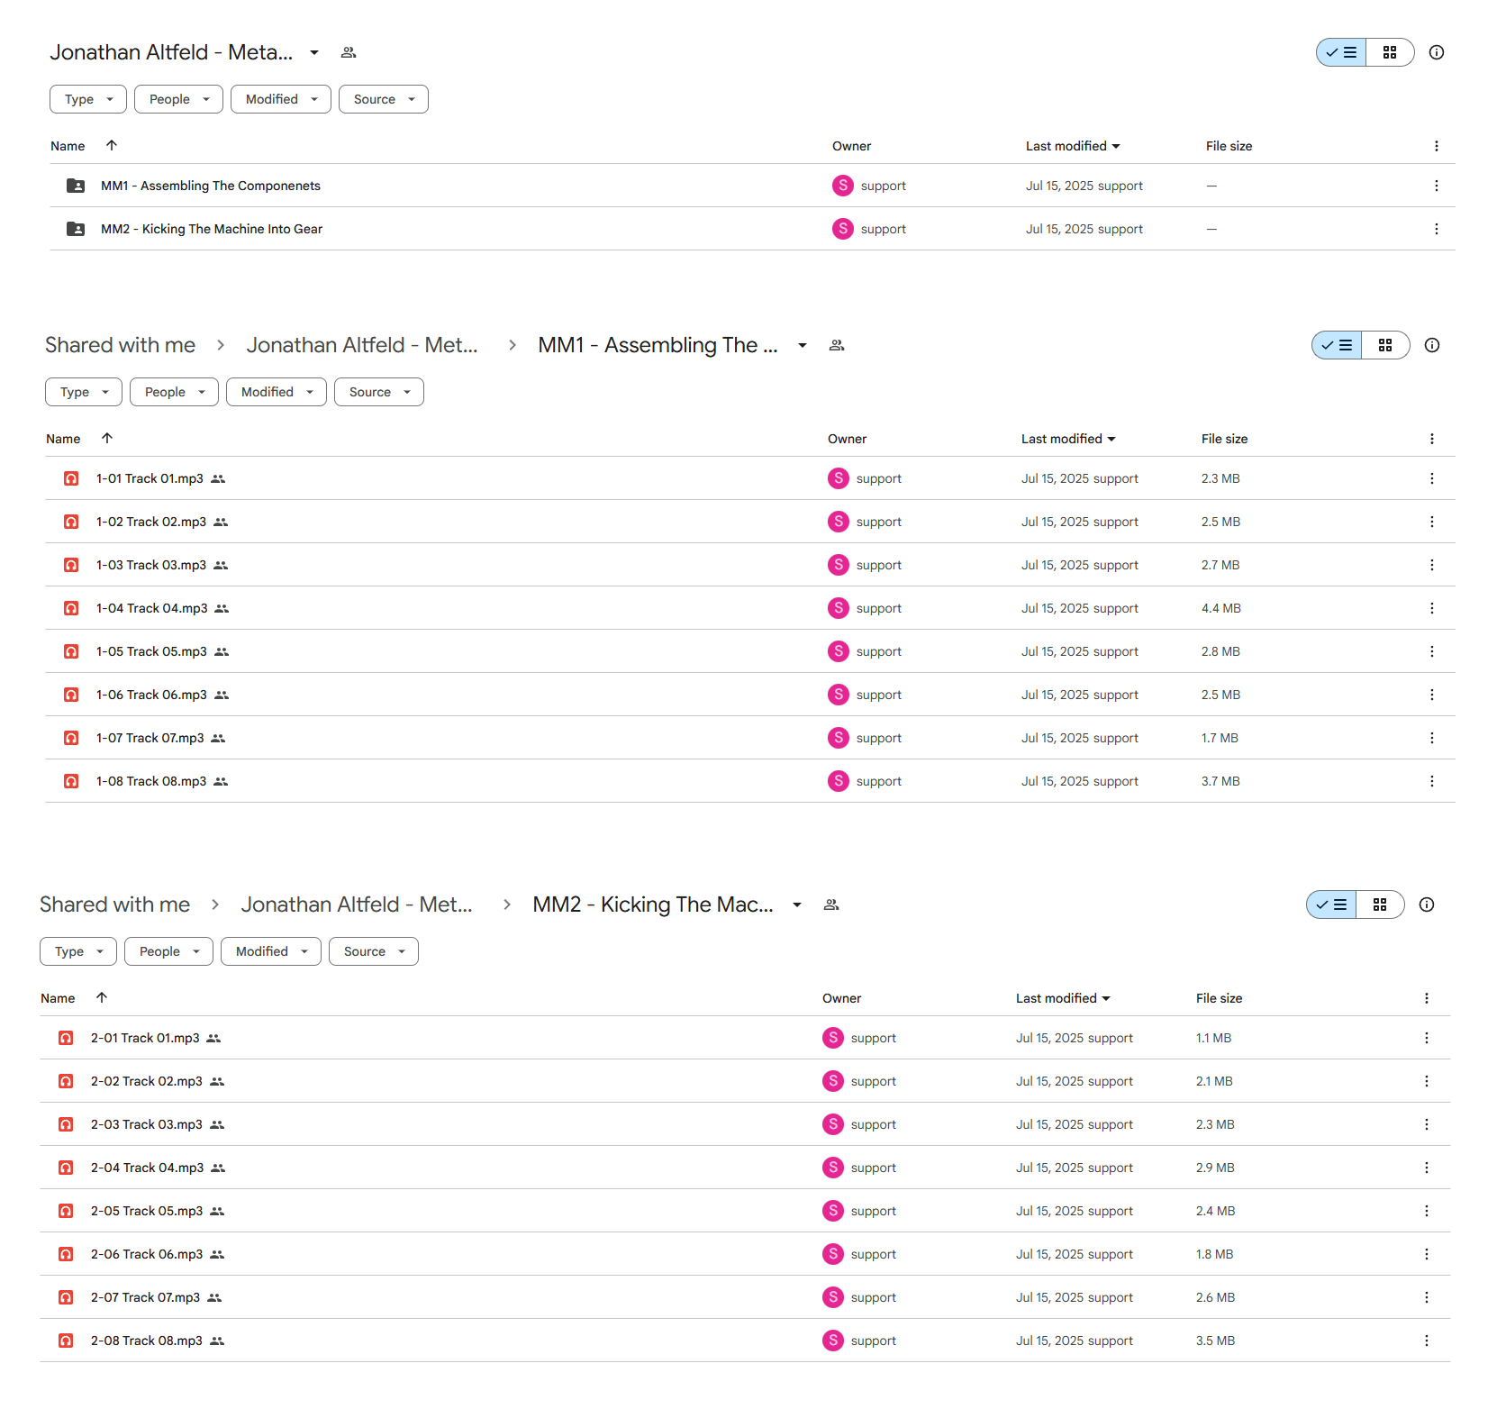This screenshot has width=1506, height=1409.
Task: Switch MM2 panel to grid layout
Action: click(x=1380, y=904)
